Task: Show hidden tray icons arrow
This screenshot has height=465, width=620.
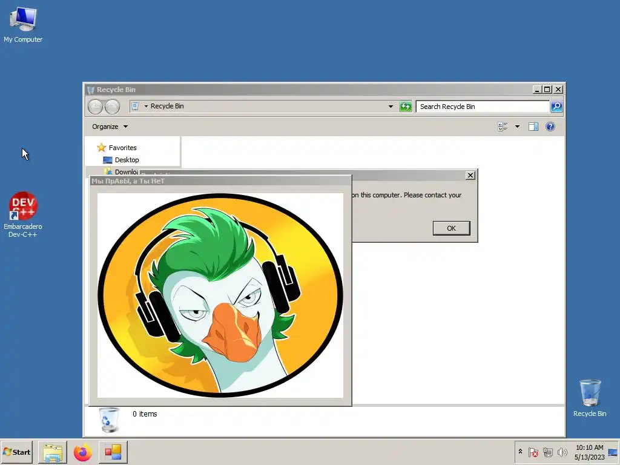Action: (x=520, y=452)
